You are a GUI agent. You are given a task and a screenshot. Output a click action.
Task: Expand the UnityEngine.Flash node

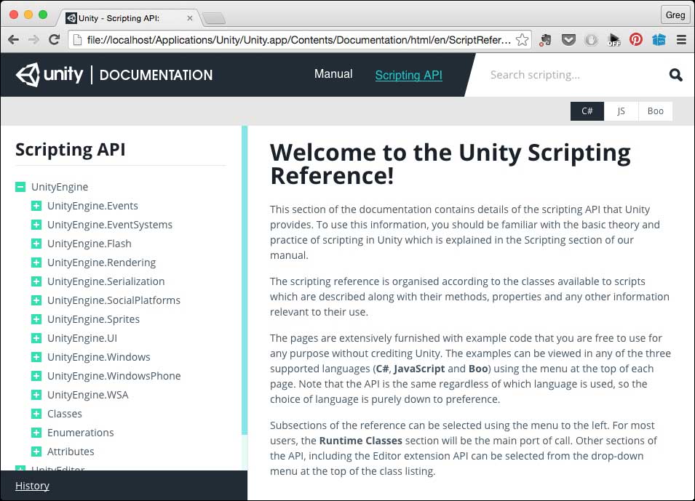click(x=36, y=244)
